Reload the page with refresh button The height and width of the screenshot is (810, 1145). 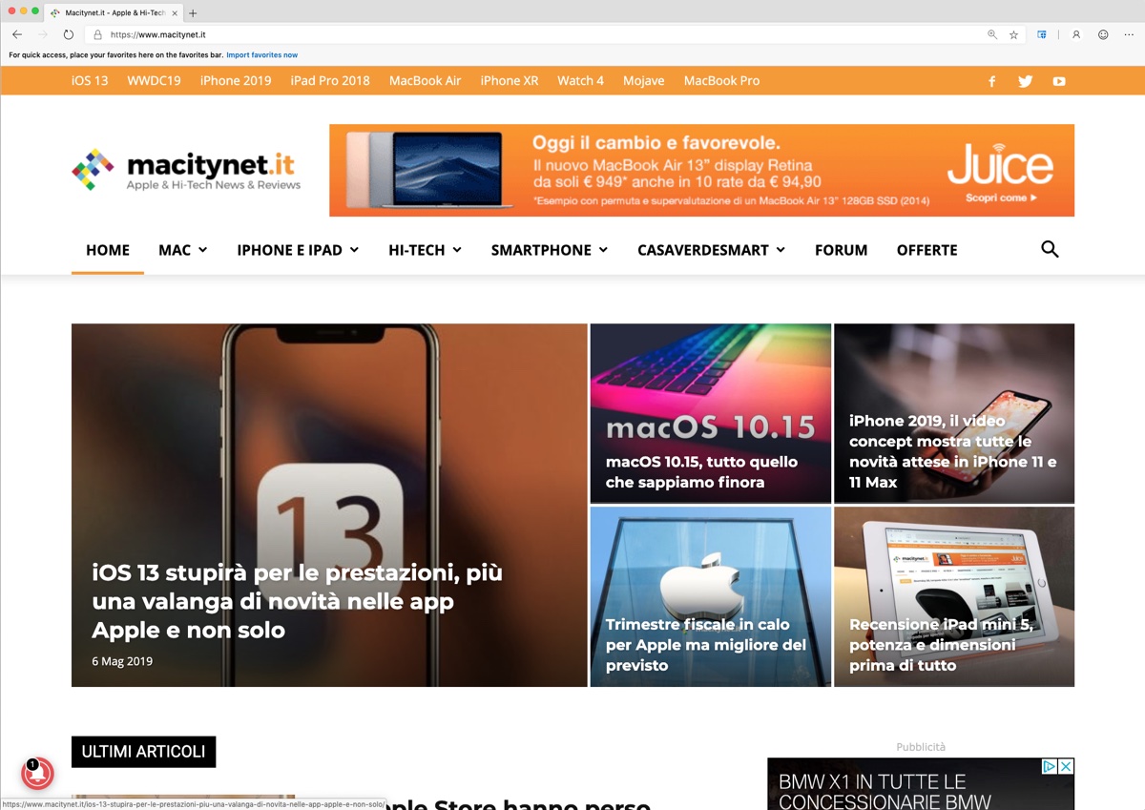click(69, 34)
